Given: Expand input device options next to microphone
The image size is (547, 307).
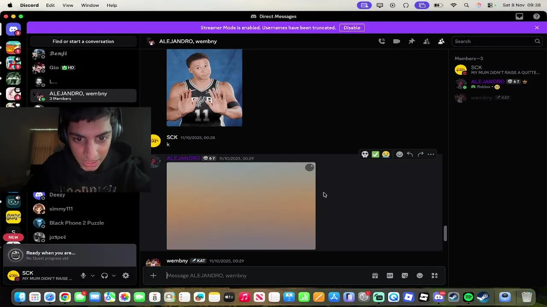Looking at the screenshot, I should [x=92, y=276].
